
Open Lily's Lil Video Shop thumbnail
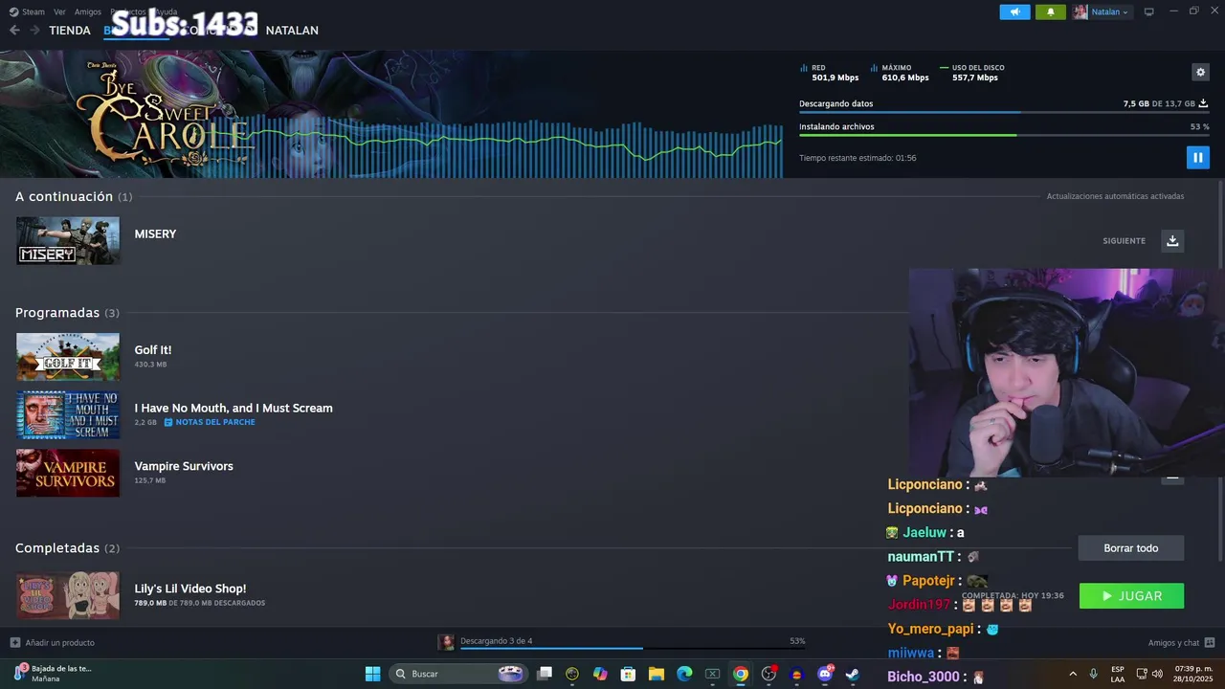coord(68,595)
